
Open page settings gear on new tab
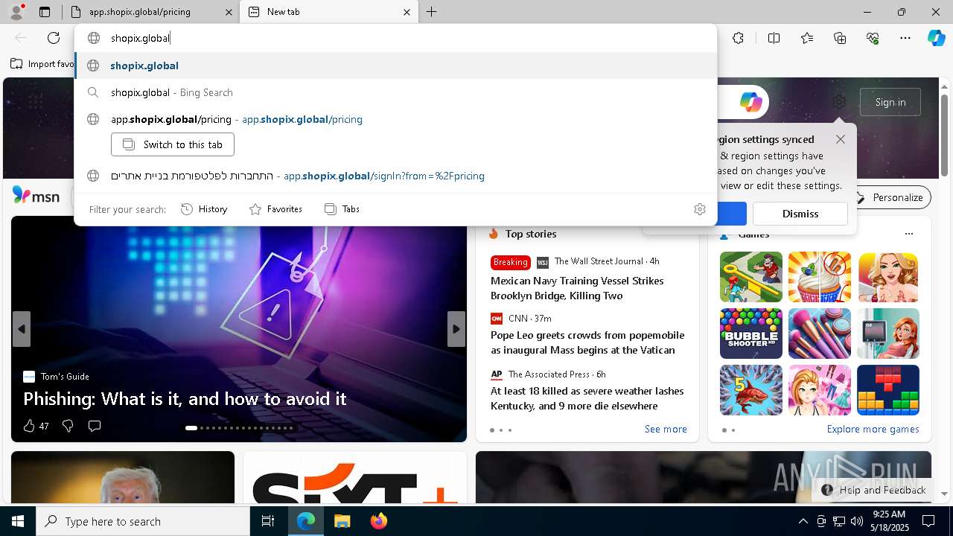[839, 102]
